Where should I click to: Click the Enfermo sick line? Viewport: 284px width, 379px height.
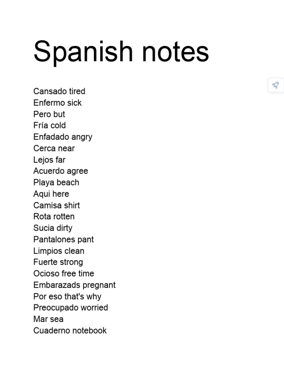tap(57, 103)
